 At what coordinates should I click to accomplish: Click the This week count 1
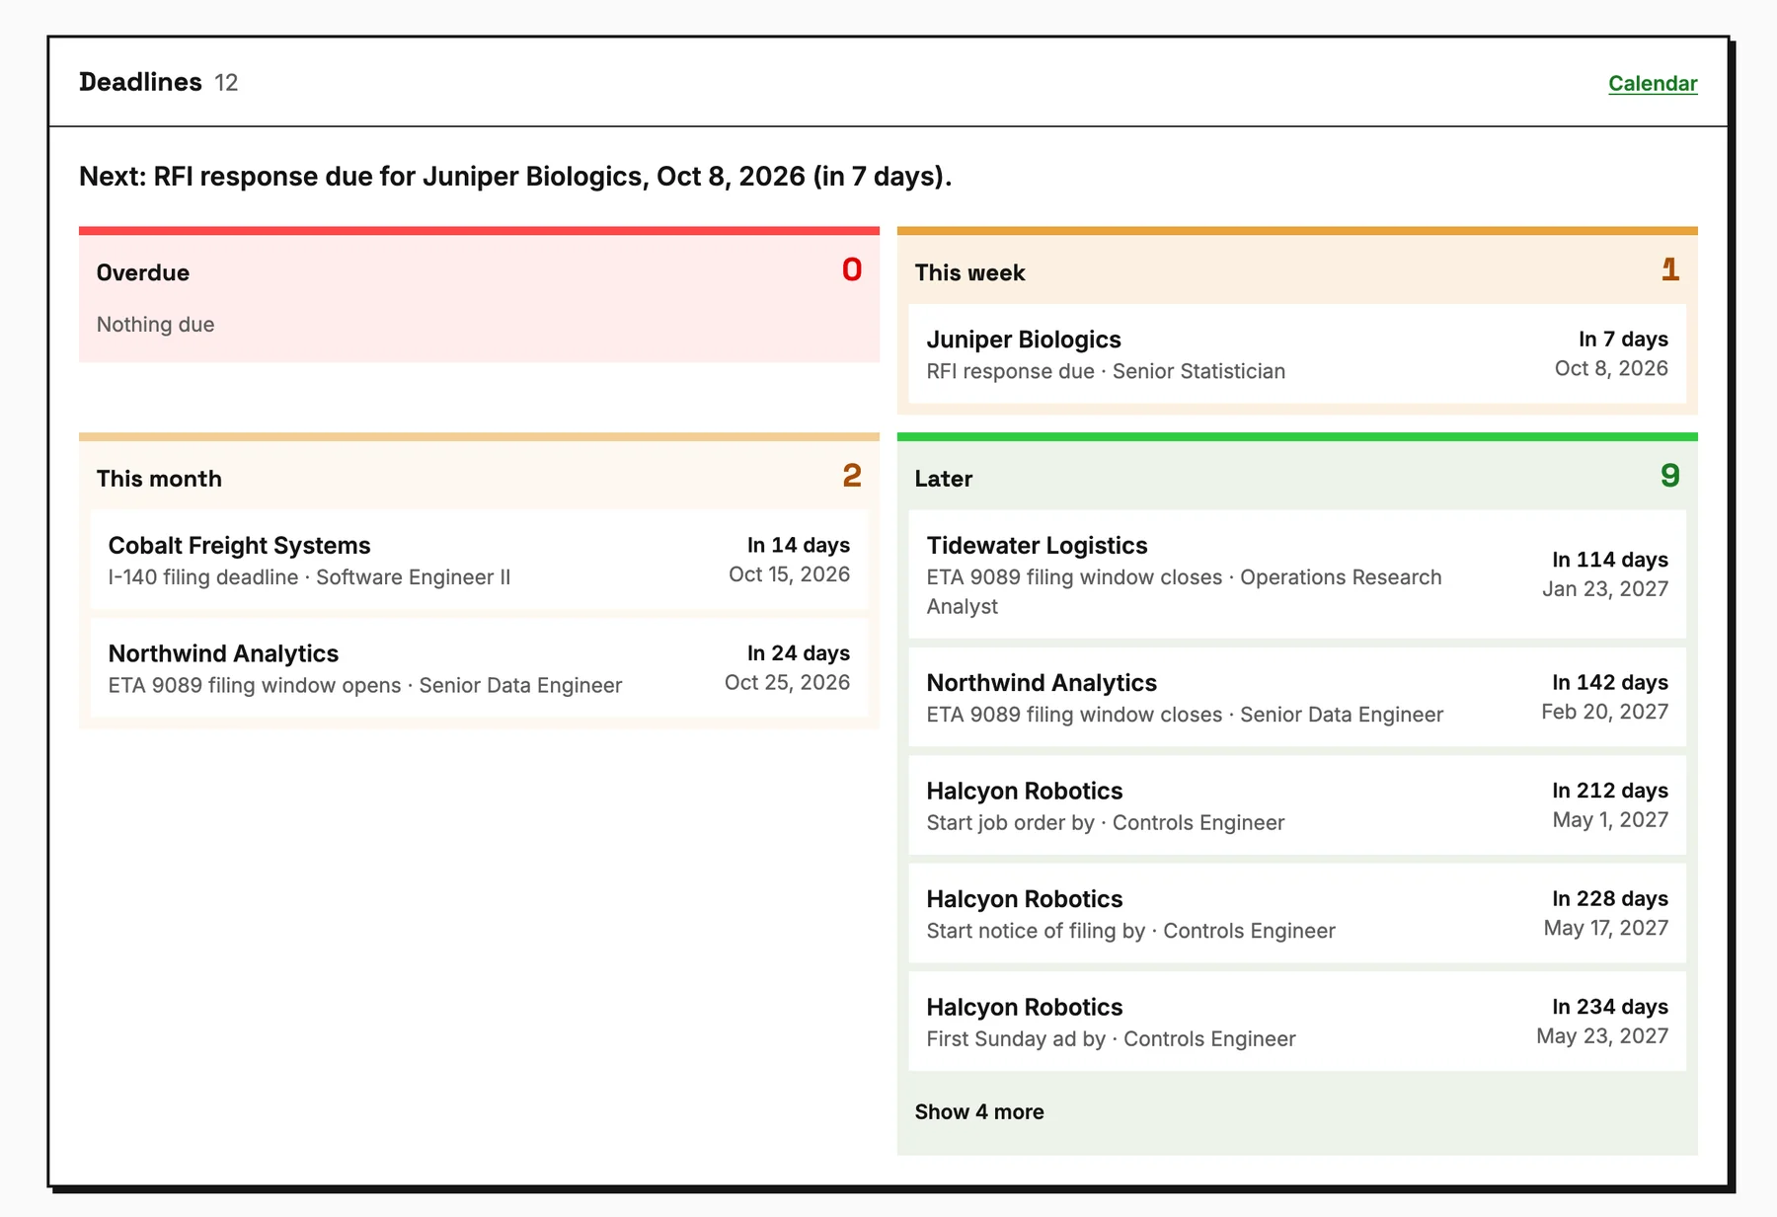1670,269
